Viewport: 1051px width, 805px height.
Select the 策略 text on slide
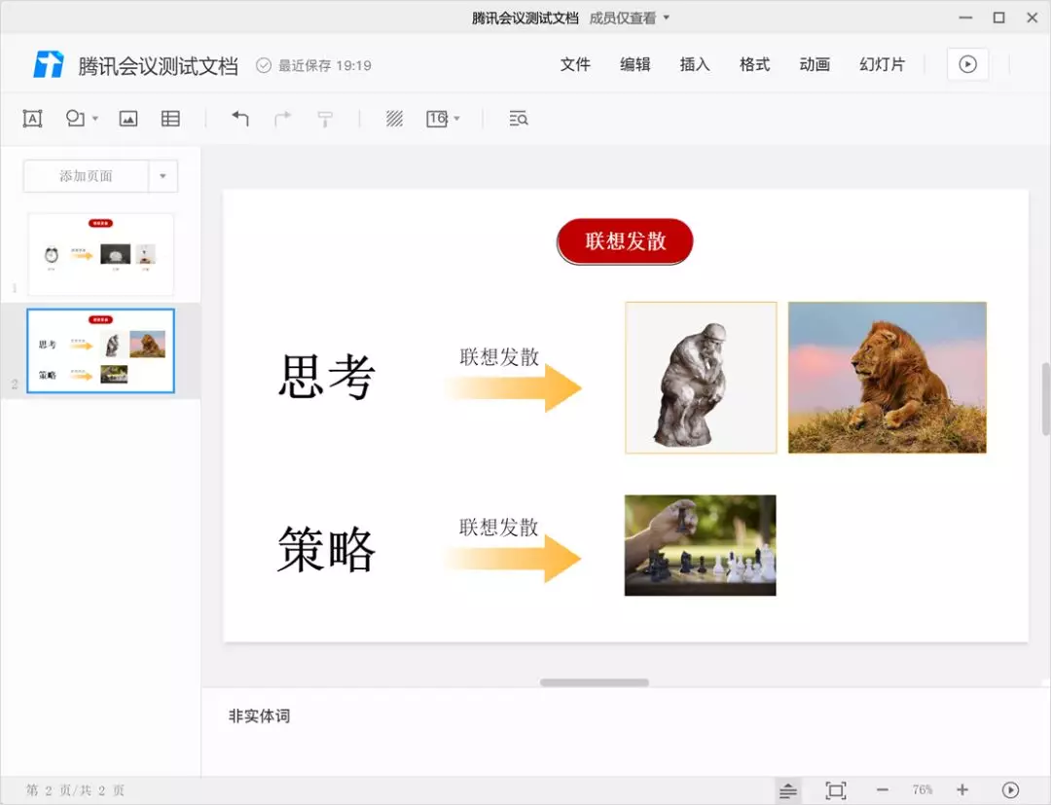[326, 549]
